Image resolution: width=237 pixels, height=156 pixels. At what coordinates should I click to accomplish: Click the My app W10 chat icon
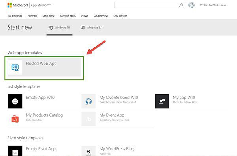[162, 101]
